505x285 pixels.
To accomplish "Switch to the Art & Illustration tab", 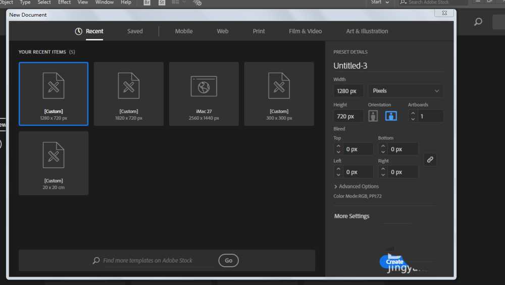I will [x=367, y=31].
